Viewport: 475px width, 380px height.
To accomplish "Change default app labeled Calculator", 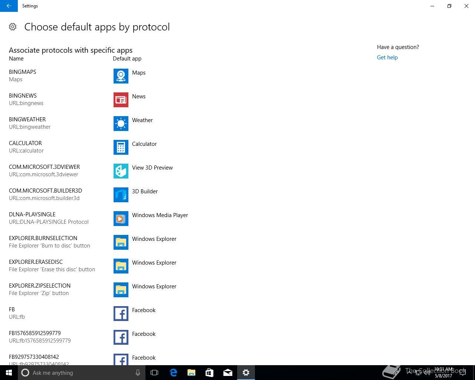I will (144, 144).
